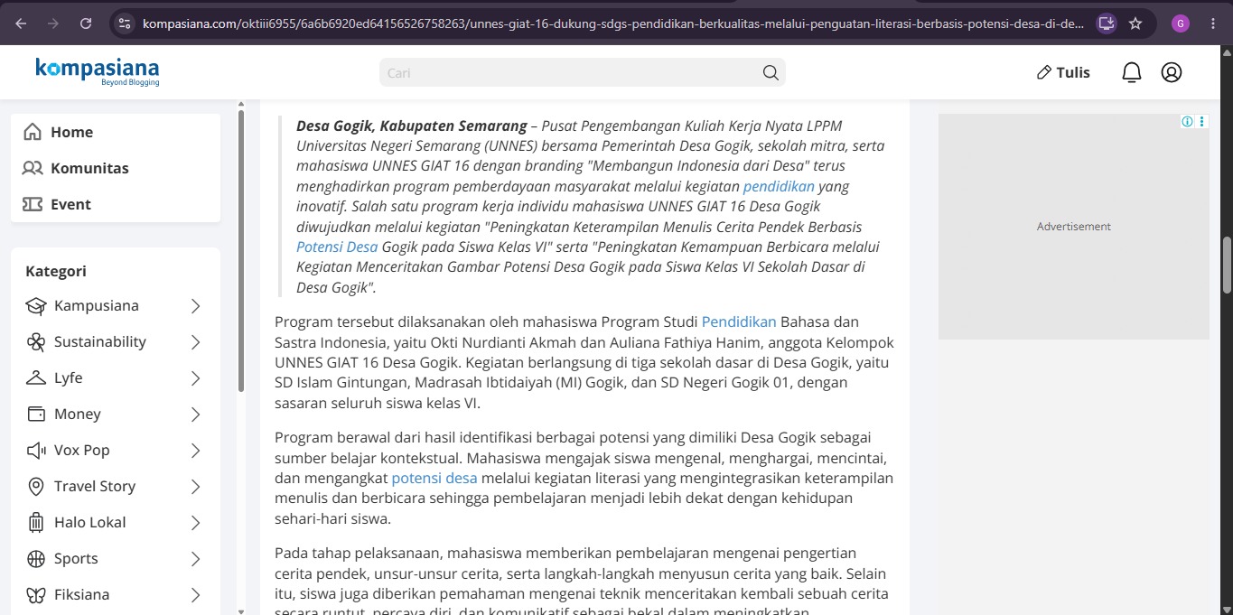Click the Lyfe category icon
This screenshot has width=1233, height=615.
(x=36, y=378)
